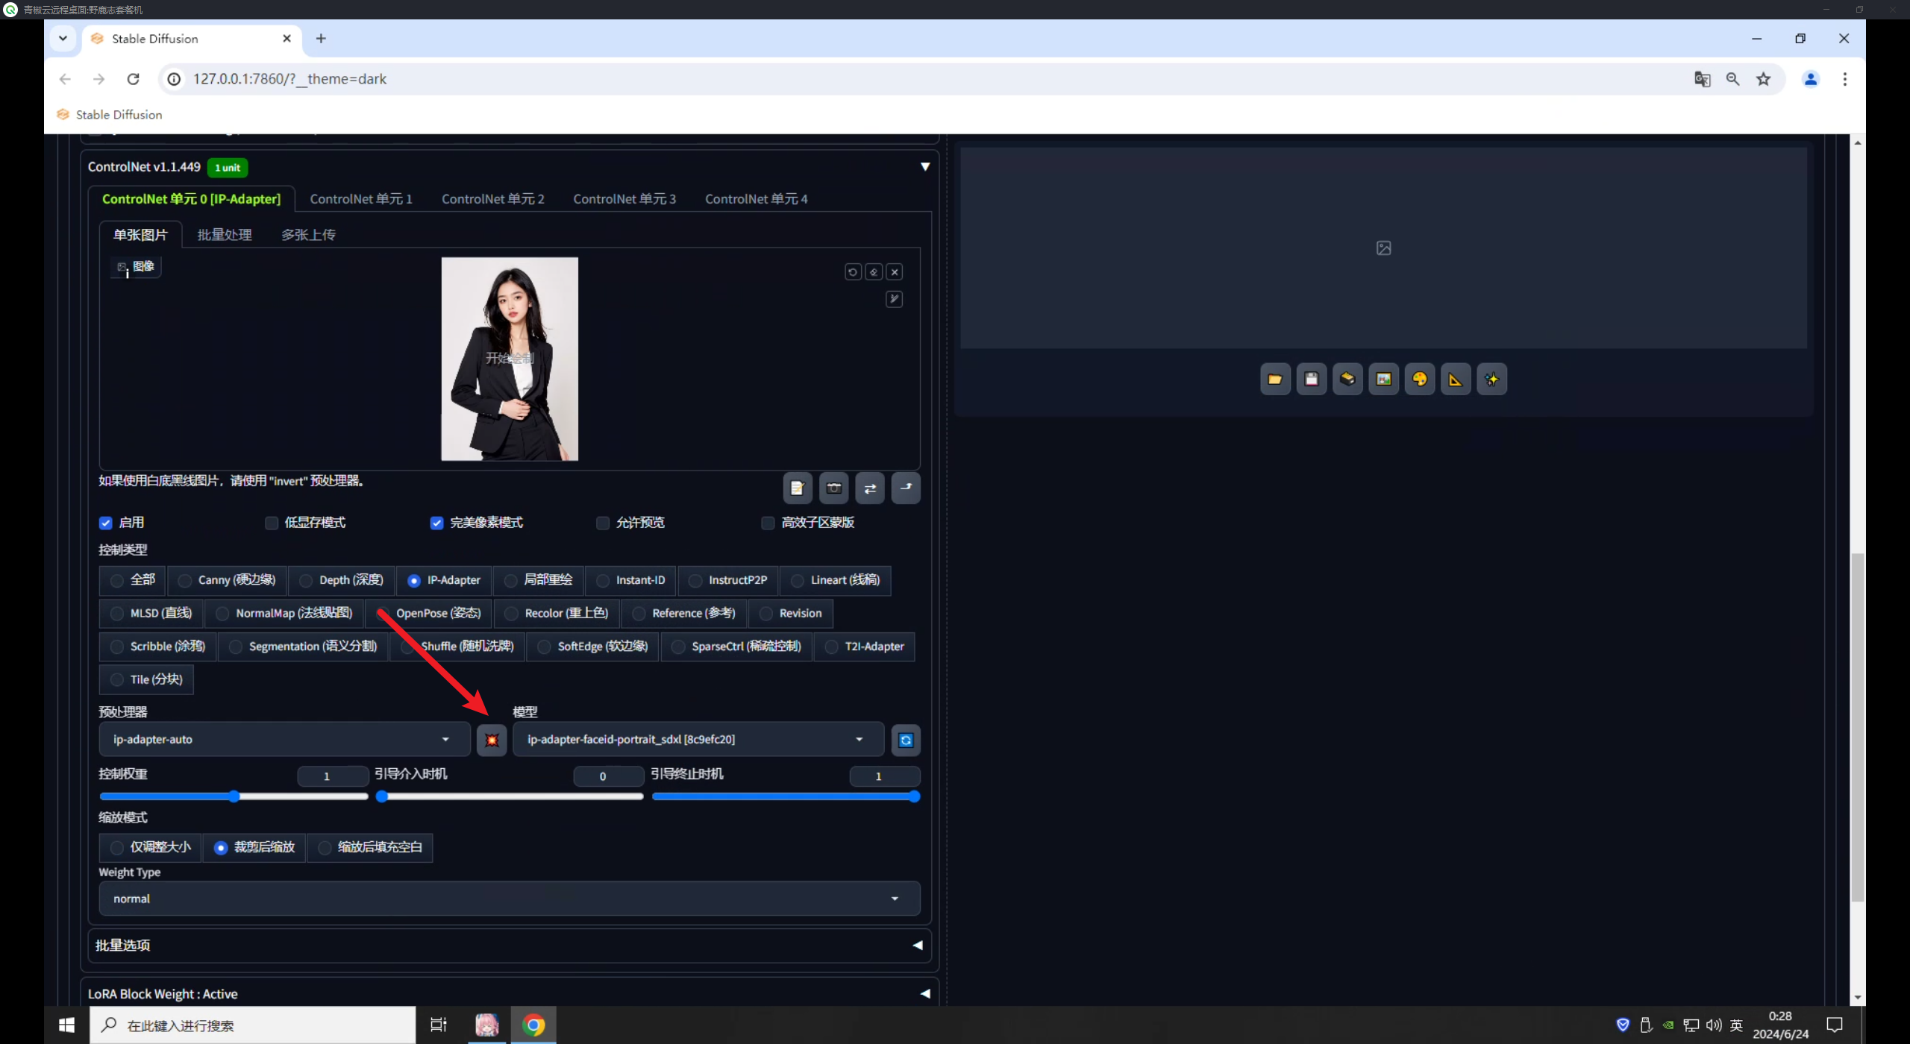Switch to ControlNet 单元 3 tab

coord(624,199)
